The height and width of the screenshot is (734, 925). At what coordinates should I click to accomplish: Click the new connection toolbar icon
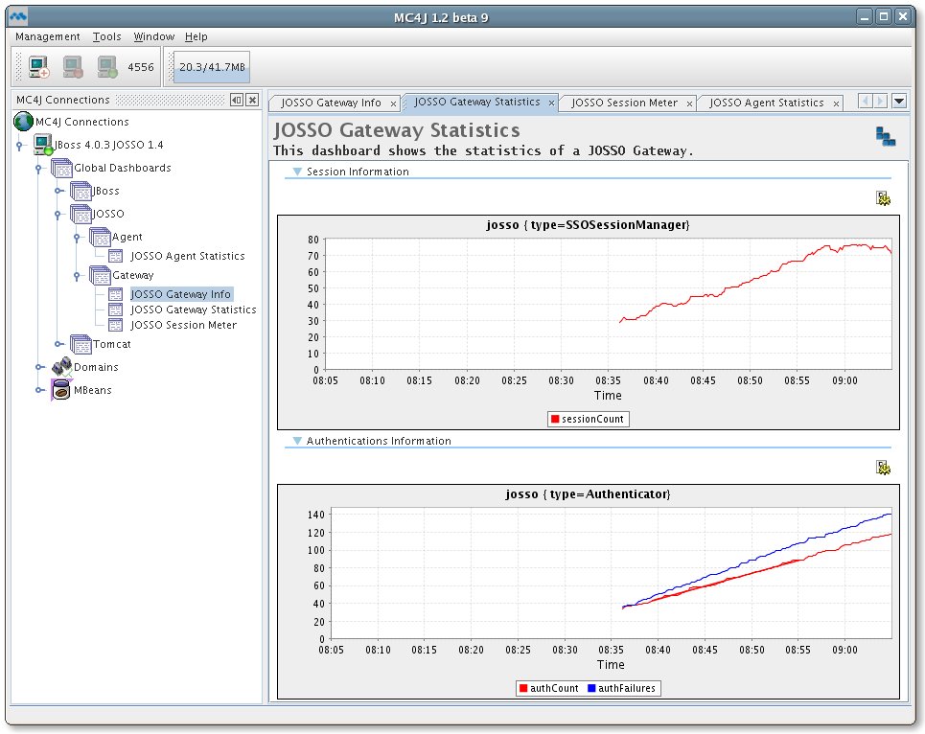(x=38, y=67)
